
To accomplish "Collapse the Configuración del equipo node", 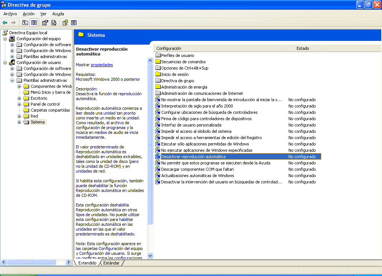I will (x=5, y=39).
